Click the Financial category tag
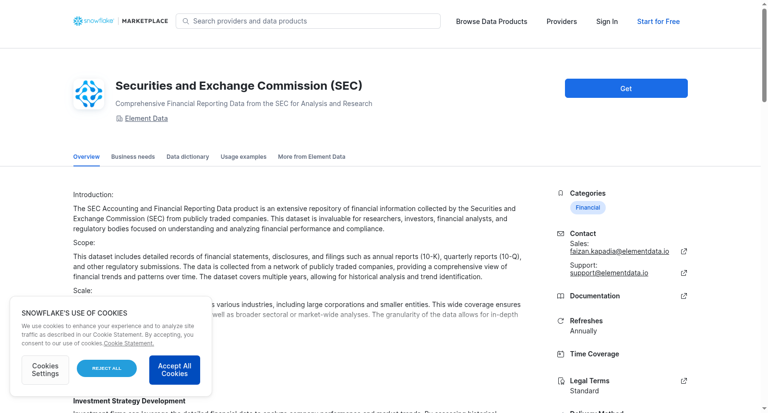768x413 pixels. 588,208
